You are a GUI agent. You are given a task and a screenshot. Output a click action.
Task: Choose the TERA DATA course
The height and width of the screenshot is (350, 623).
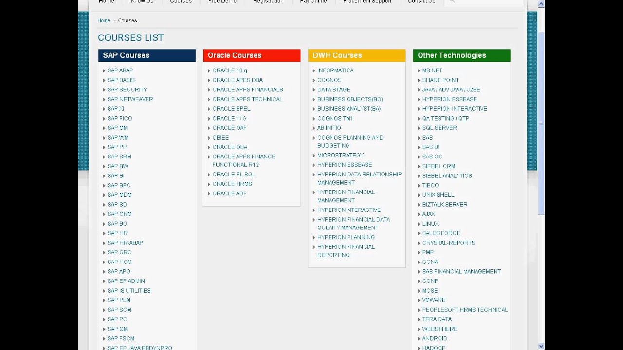tap(437, 319)
